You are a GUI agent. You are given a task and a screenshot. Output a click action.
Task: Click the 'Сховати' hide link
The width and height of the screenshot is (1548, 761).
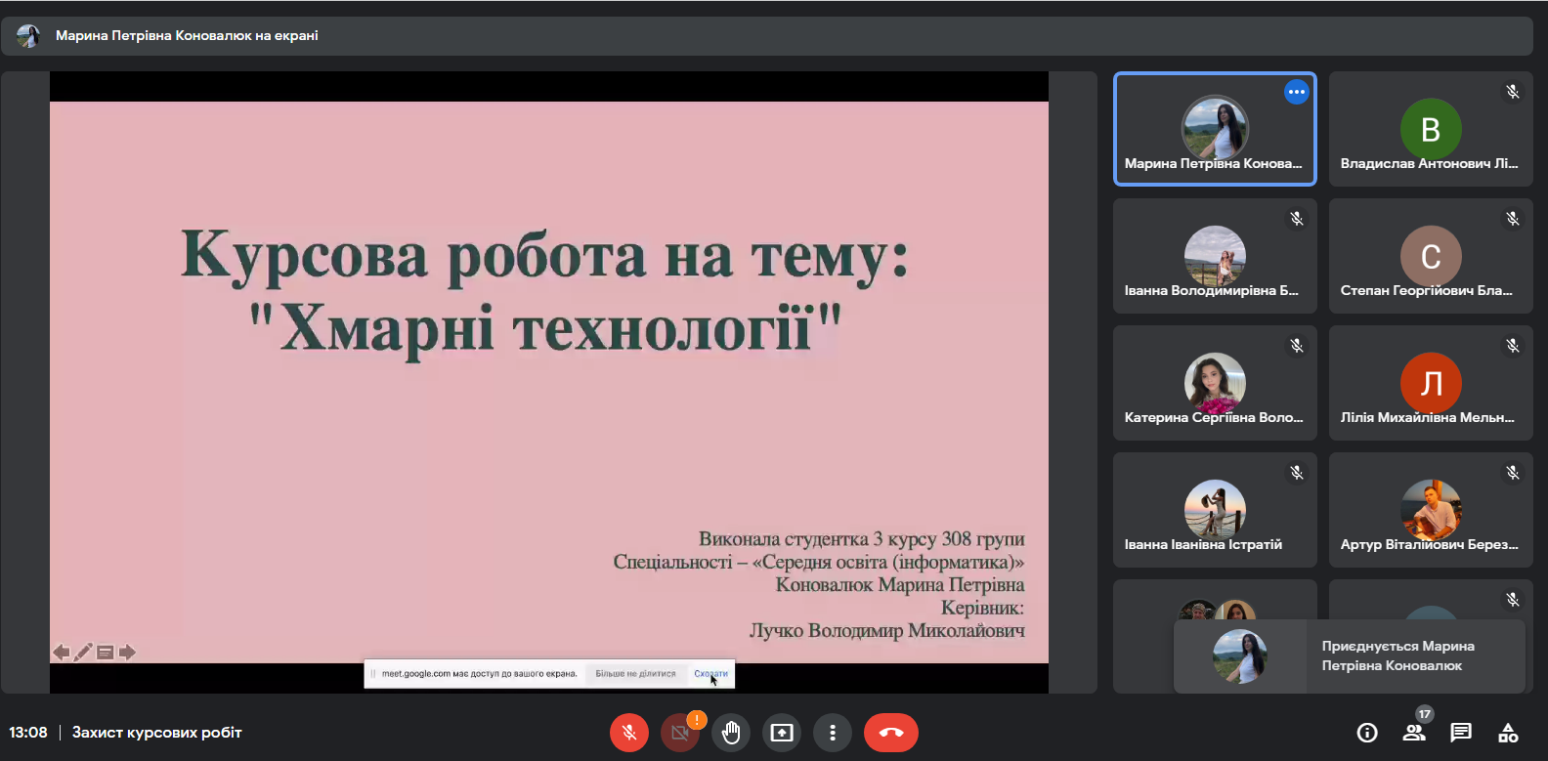click(710, 674)
